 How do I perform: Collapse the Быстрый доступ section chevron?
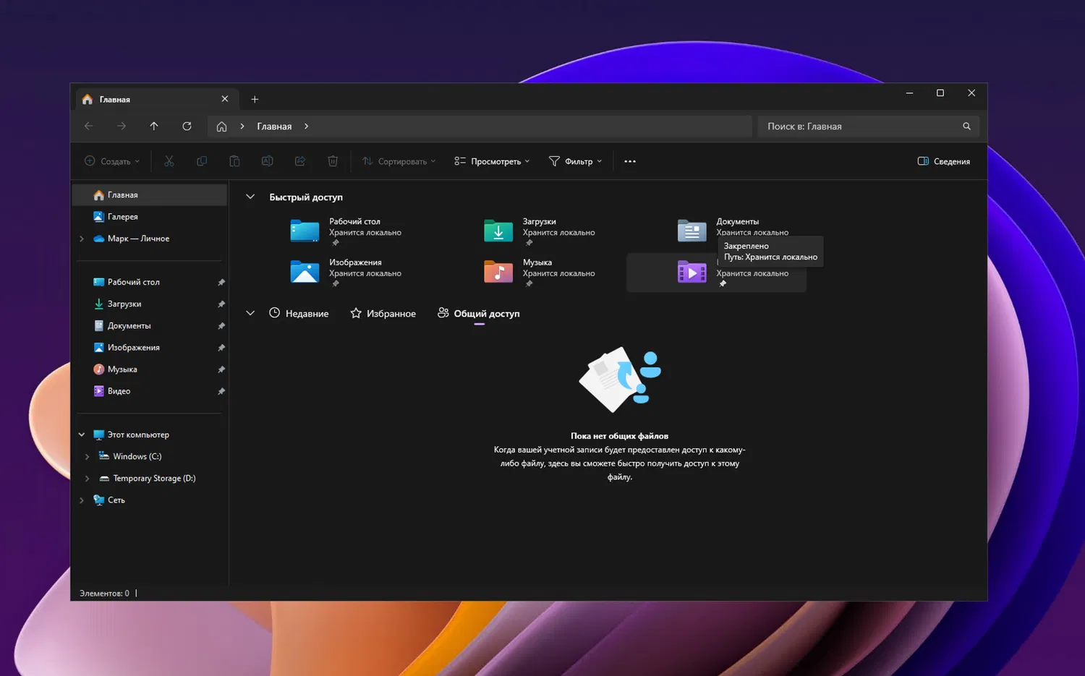pos(250,197)
